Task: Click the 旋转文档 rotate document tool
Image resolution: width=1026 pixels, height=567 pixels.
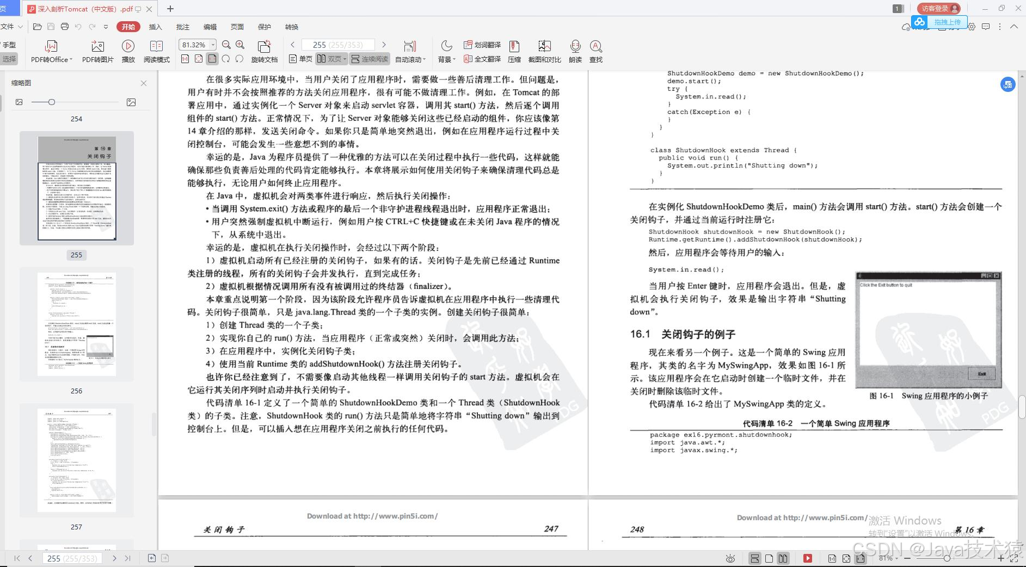Action: click(x=265, y=51)
